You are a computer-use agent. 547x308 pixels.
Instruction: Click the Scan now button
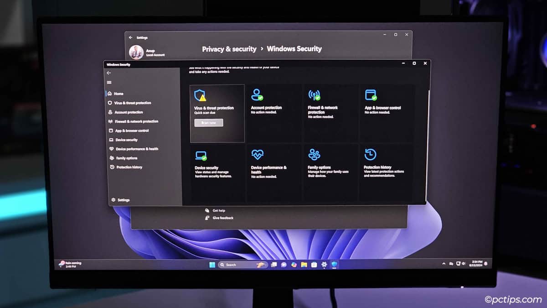(208, 122)
